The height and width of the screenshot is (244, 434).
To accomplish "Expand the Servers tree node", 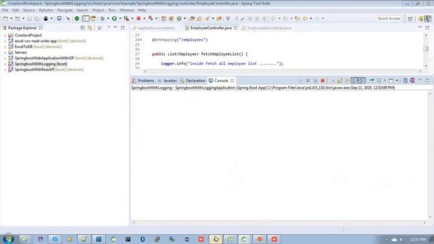I will pos(5,53).
